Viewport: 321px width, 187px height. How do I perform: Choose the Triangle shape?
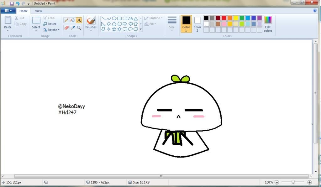point(135,18)
